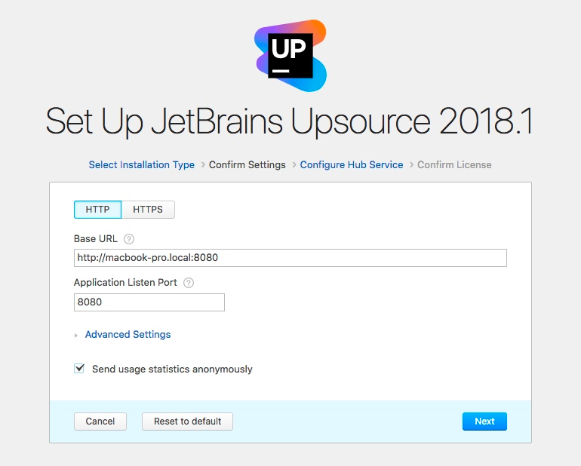Click the Send usage statistics anonymously label
581x466 pixels.
tap(172, 369)
